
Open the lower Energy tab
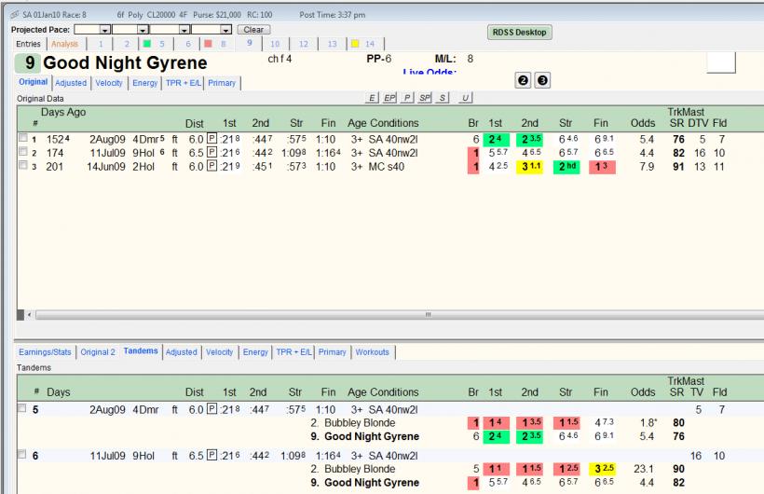click(x=255, y=352)
